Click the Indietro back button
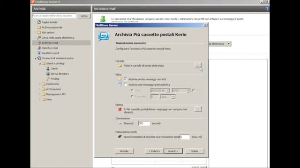This screenshot has width=300, height=168. [154, 151]
